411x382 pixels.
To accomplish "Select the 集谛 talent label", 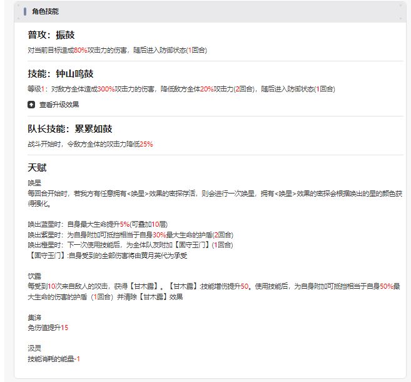I will click(x=34, y=317).
